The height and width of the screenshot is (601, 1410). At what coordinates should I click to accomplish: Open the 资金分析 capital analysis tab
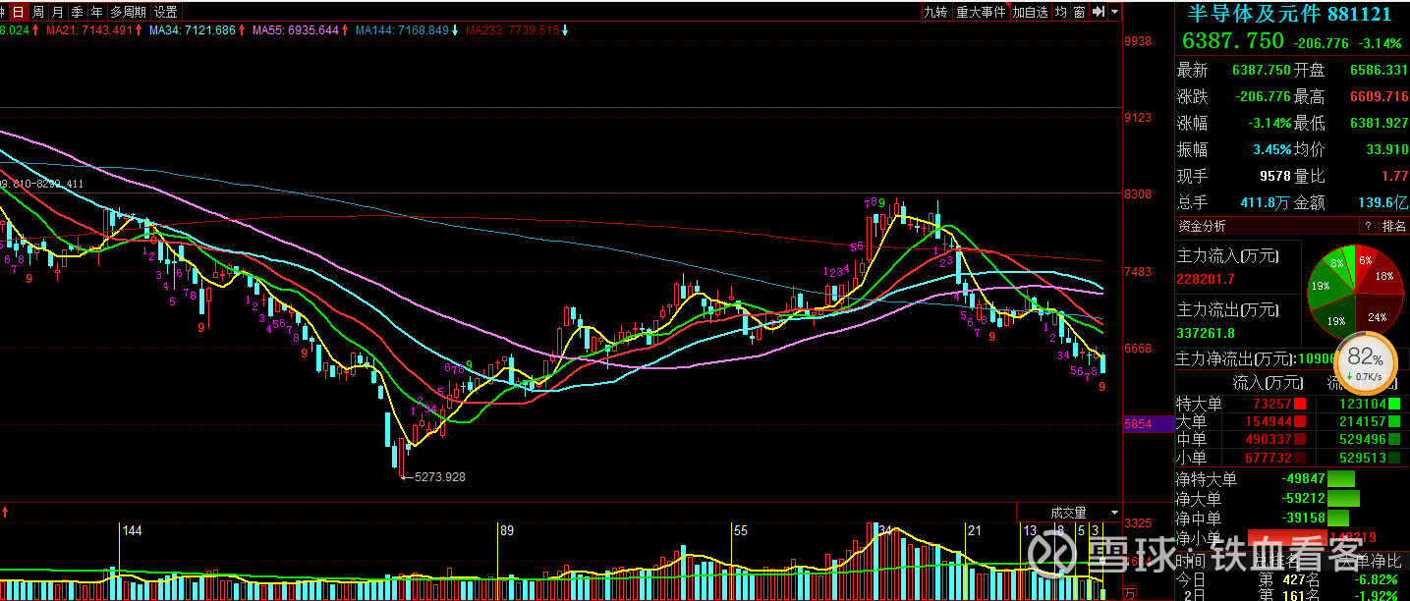click(1202, 226)
